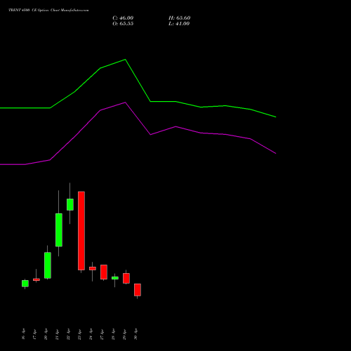Screen dimensions: 351x351
Task: Select the red candle for 29 Apr
Action: click(x=126, y=278)
